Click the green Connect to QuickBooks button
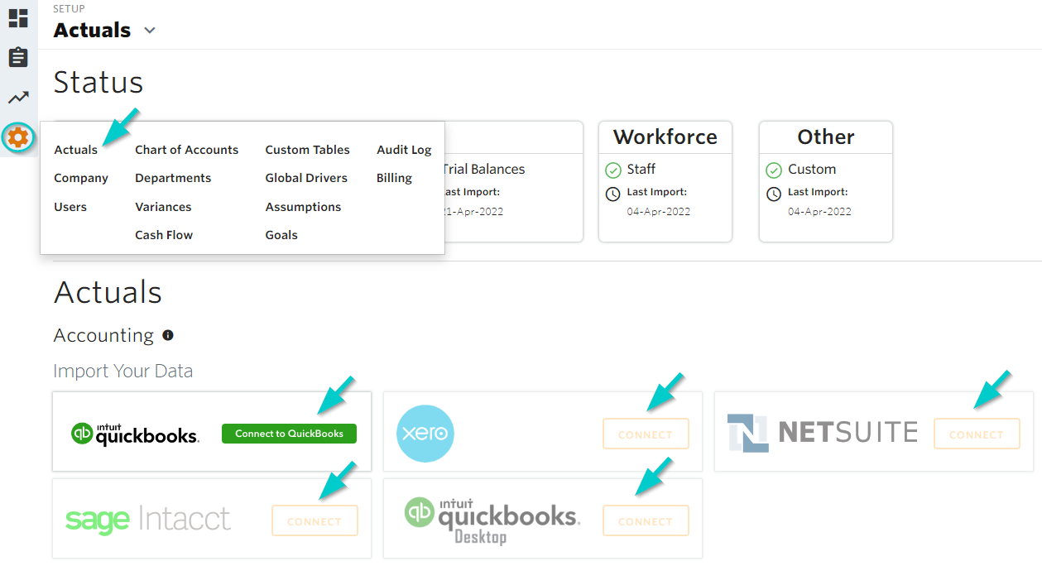The height and width of the screenshot is (566, 1042). [289, 434]
